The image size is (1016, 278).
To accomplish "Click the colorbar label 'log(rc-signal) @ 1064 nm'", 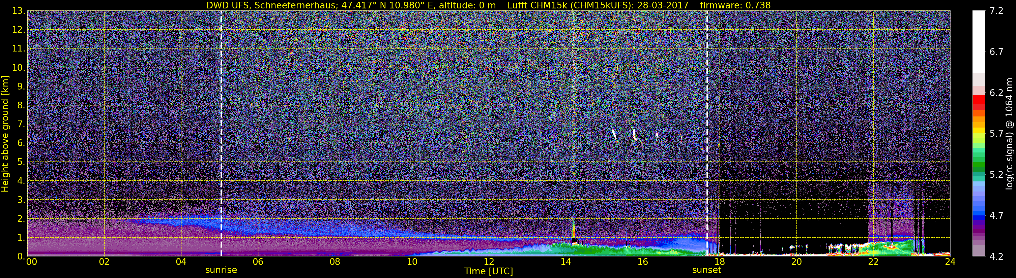I will point(1009,134).
